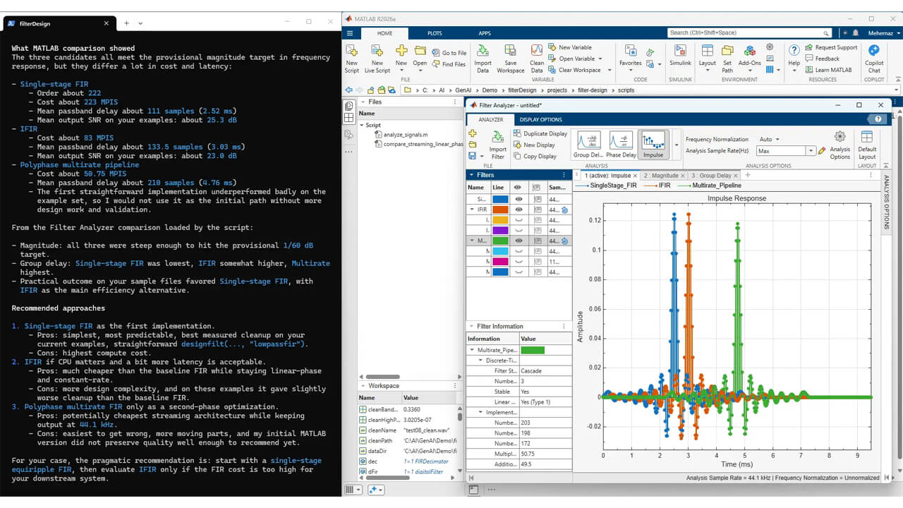Click Save Workspace icon
The image size is (903, 508).
point(510,51)
